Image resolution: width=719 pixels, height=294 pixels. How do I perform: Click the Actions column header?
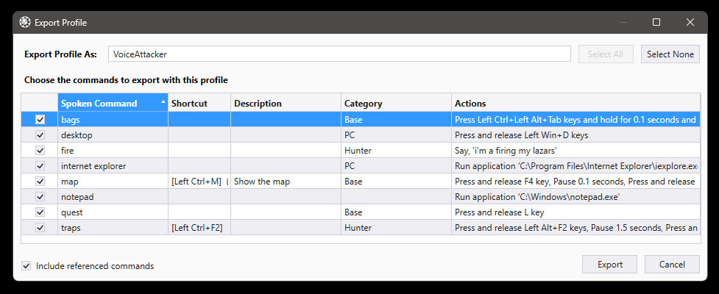click(x=574, y=104)
